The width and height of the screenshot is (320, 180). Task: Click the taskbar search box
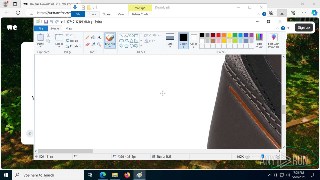click(48, 175)
